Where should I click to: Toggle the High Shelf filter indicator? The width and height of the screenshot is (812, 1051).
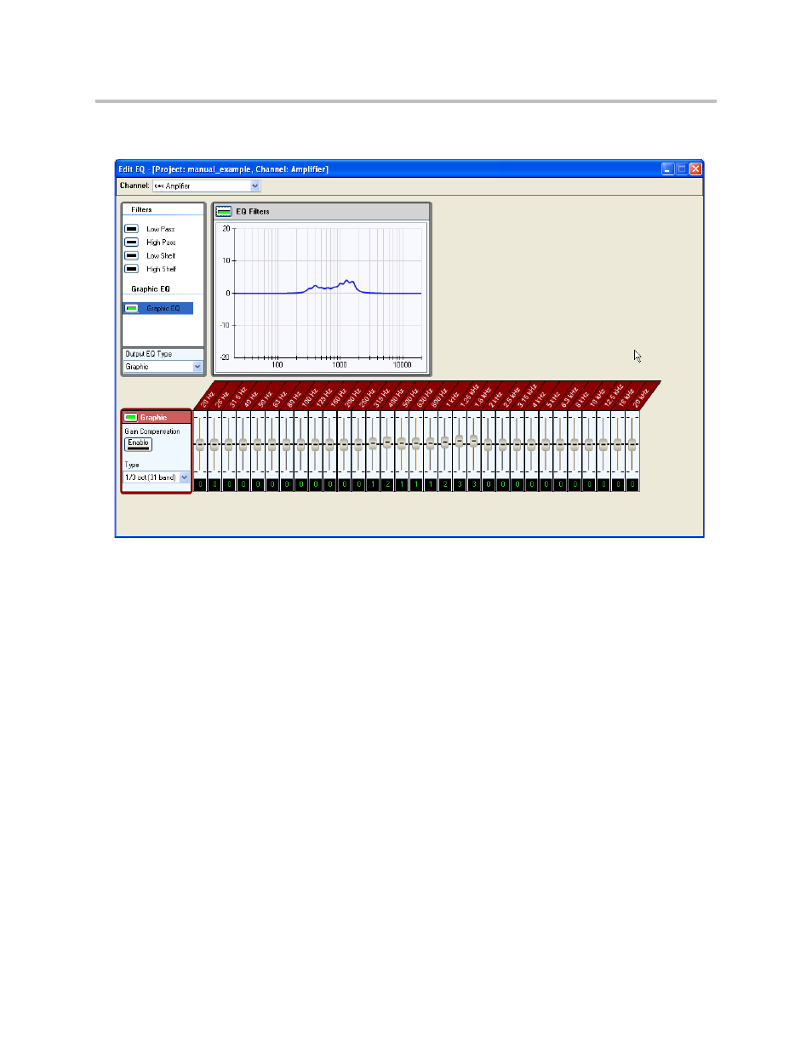click(132, 269)
